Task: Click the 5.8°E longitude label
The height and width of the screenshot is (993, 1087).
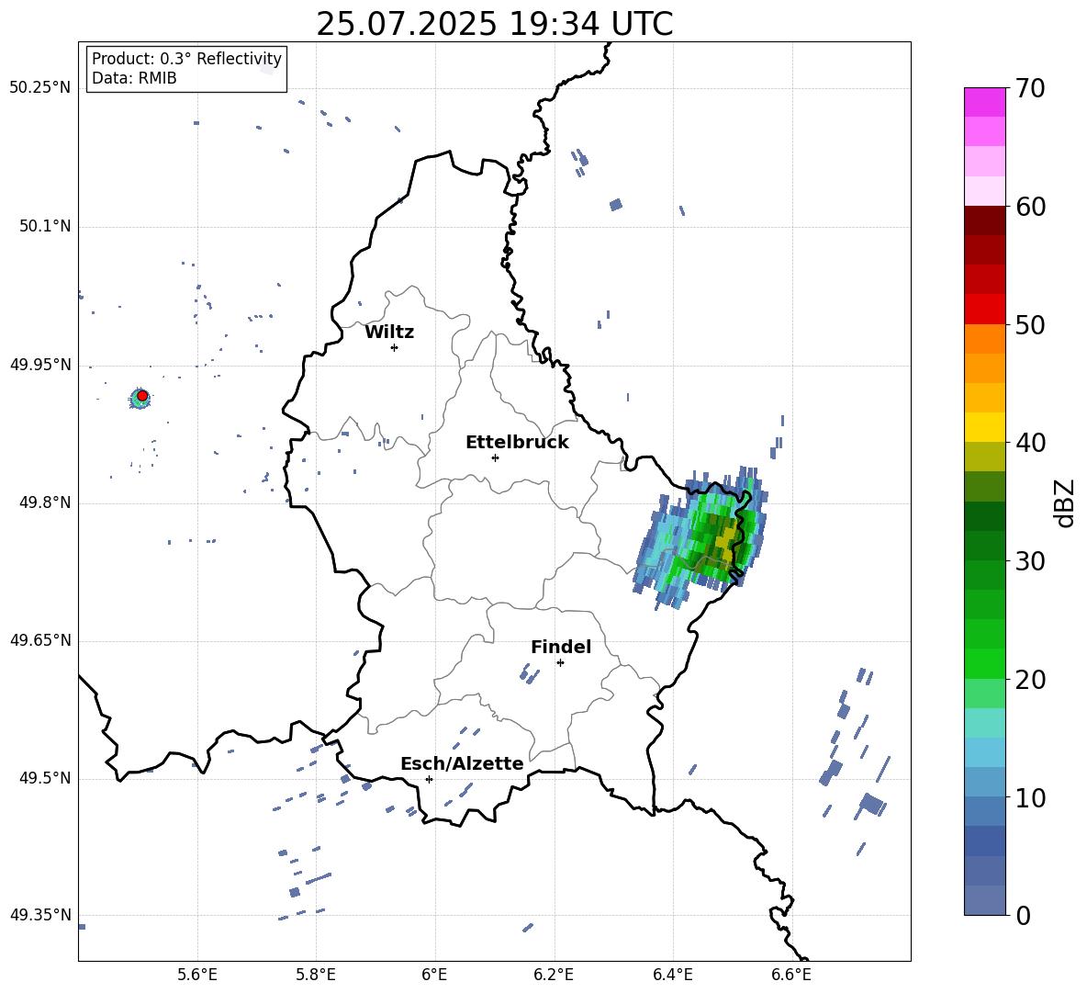Action: [316, 975]
